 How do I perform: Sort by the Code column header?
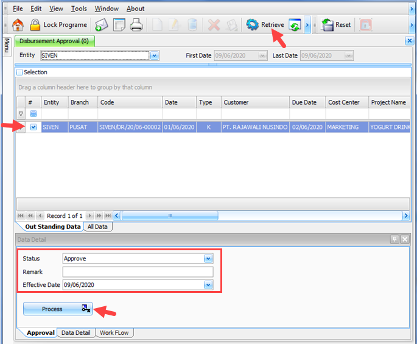(130, 102)
